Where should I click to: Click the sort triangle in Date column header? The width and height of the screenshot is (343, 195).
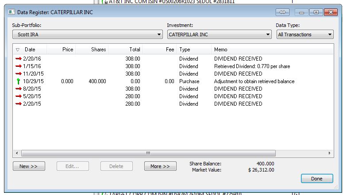pos(18,50)
